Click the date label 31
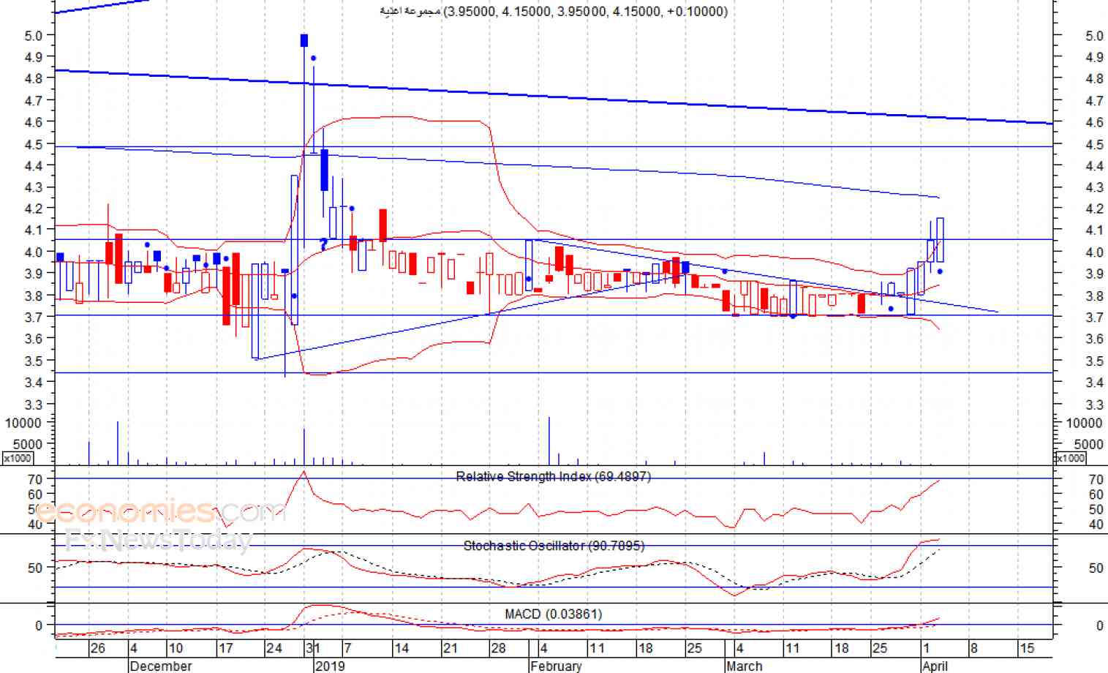The height and width of the screenshot is (673, 1108). pos(312,648)
